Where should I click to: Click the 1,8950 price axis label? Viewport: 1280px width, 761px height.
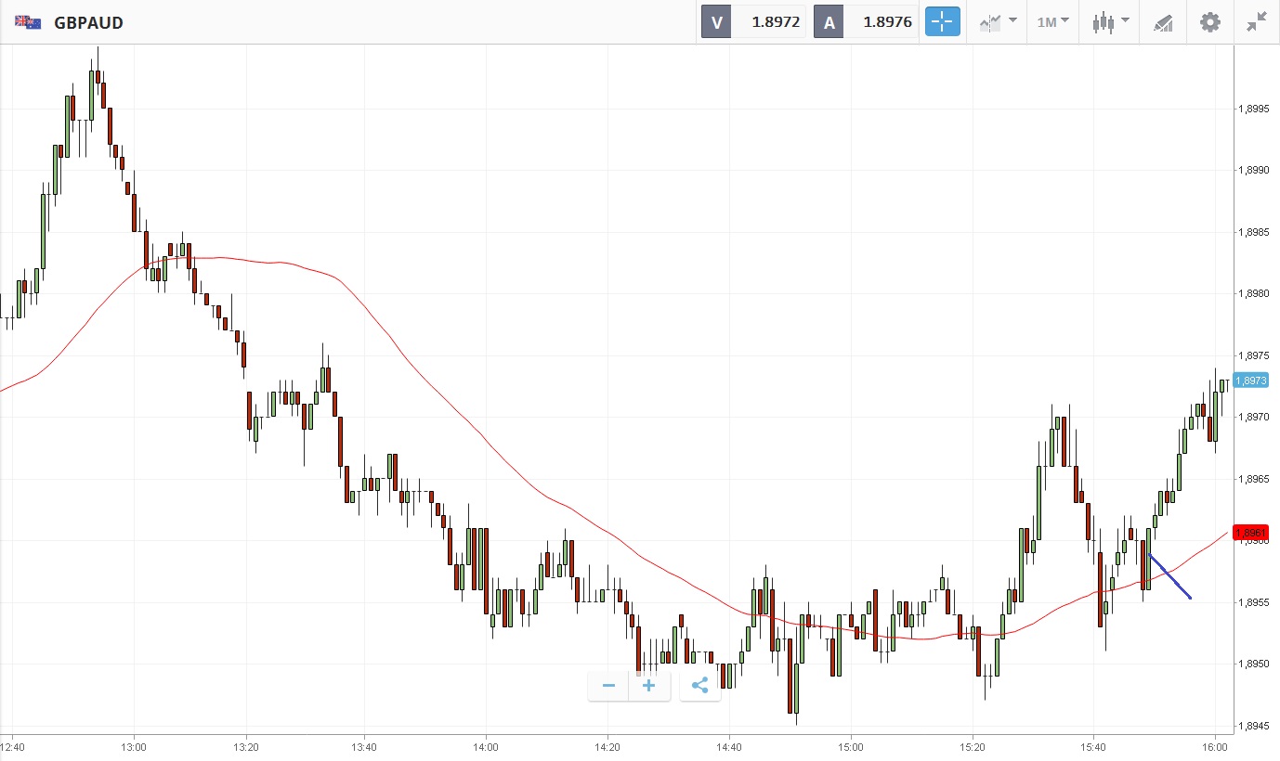(1253, 664)
